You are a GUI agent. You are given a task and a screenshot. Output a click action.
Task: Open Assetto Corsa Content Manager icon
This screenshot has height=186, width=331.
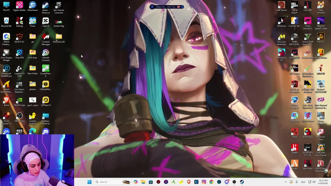(x=46, y=40)
